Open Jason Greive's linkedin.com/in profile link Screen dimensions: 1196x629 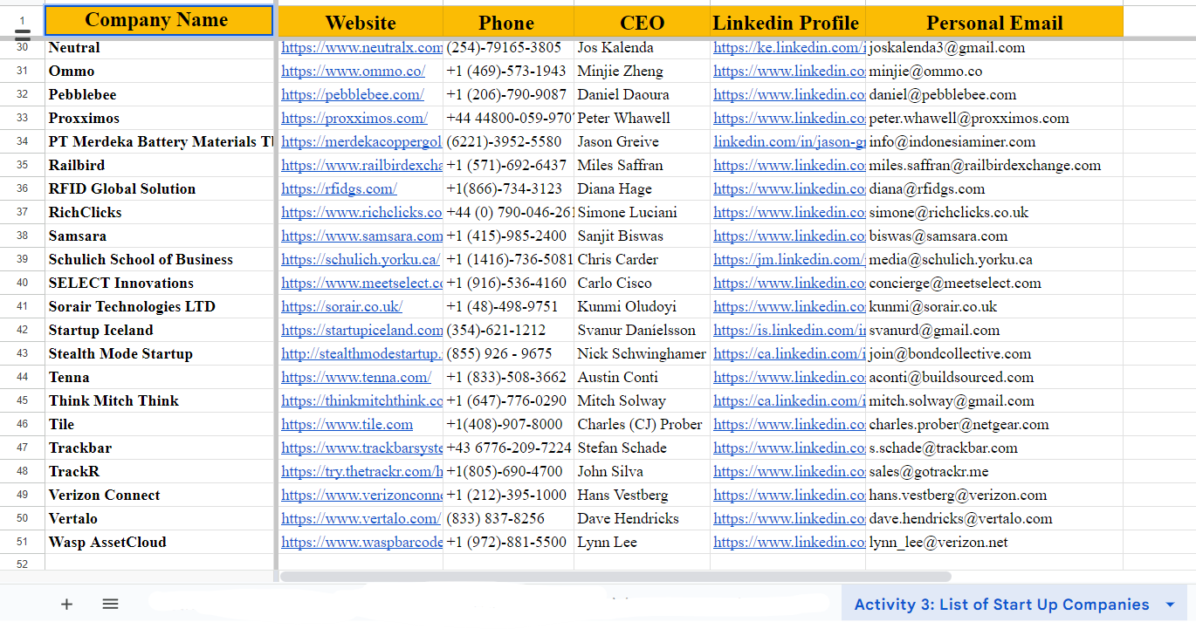coord(789,142)
